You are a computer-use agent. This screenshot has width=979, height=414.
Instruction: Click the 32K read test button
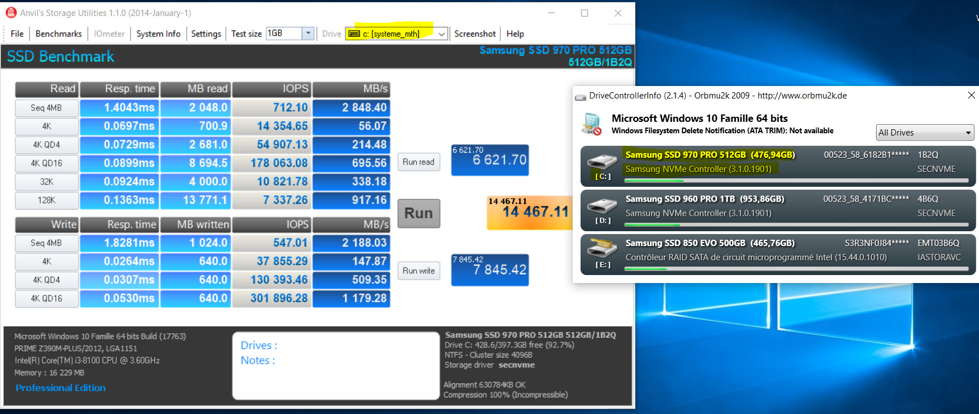[47, 182]
